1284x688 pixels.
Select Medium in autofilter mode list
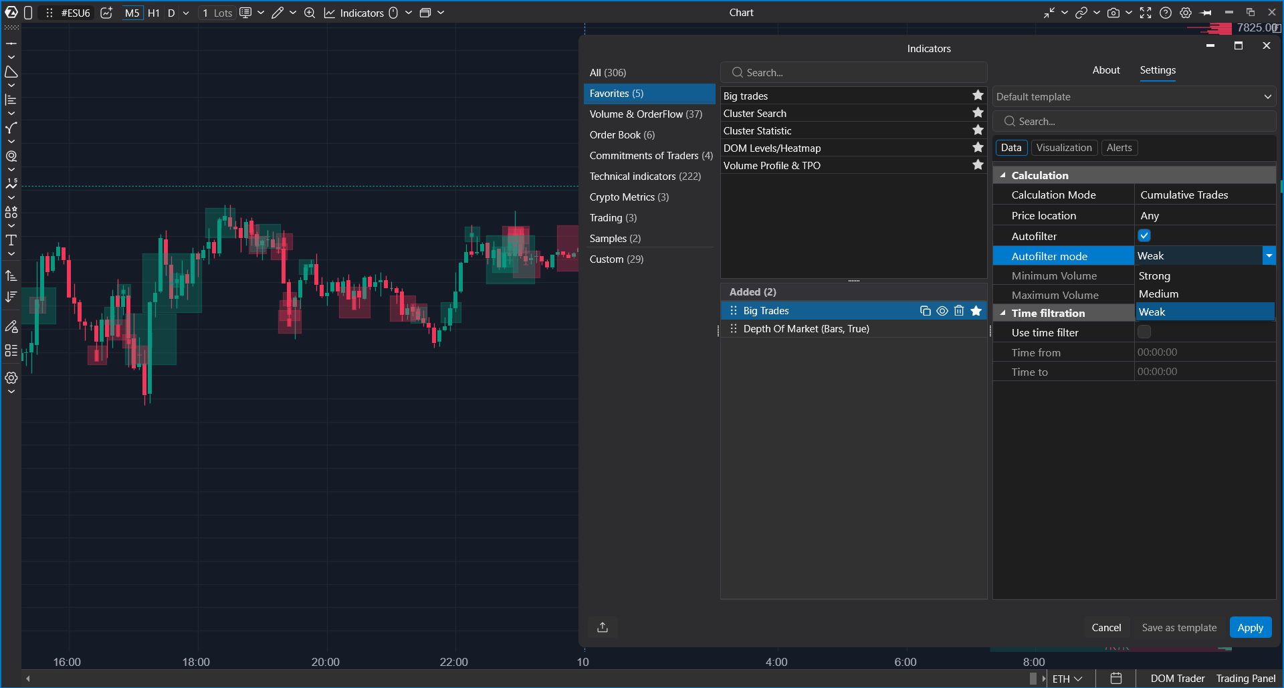click(x=1205, y=294)
